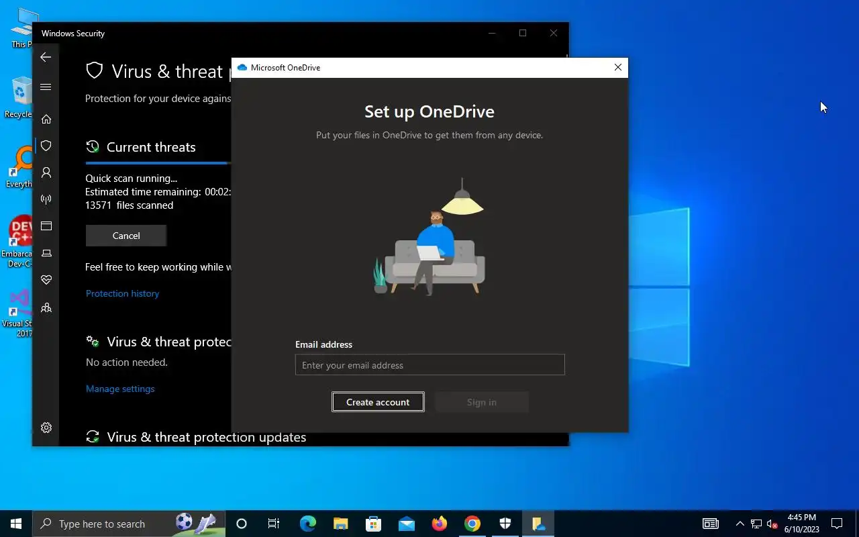Click OneDrive setup taskbar icon
859x537 pixels.
(x=538, y=524)
